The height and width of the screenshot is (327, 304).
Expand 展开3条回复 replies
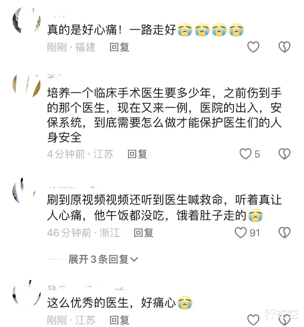[x=103, y=259]
